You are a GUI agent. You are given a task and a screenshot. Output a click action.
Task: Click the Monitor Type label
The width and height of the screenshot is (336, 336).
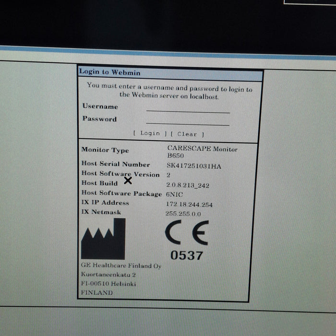coord(105,150)
